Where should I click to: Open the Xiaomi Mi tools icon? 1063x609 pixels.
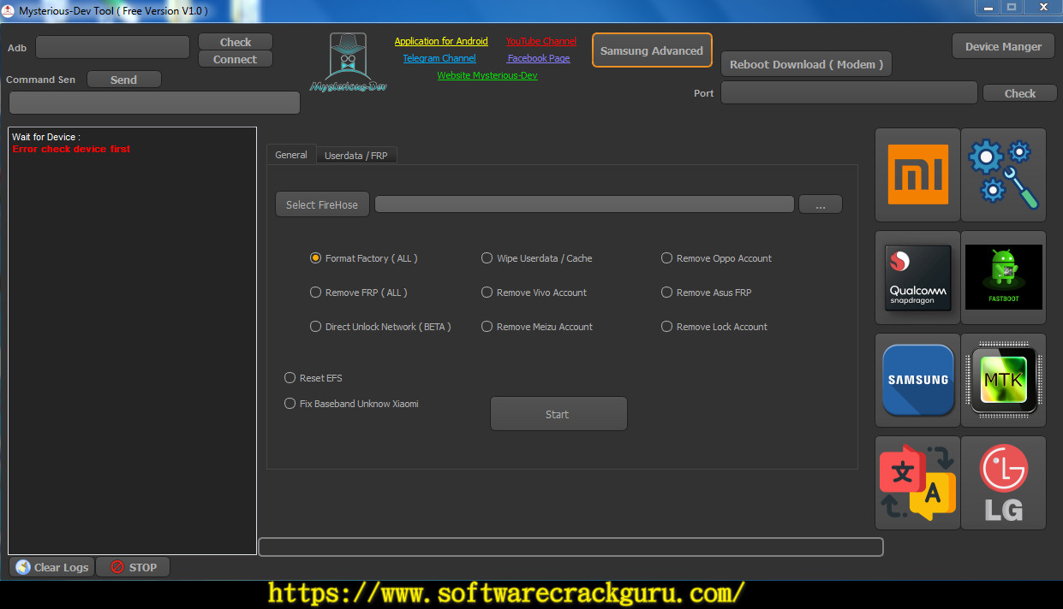click(917, 174)
